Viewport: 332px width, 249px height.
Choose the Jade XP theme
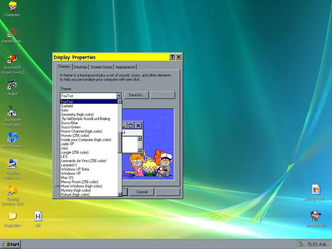coord(89,144)
